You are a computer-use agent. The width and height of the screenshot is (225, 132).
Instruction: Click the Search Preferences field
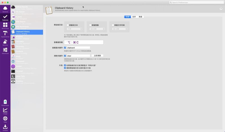pos(196,3)
